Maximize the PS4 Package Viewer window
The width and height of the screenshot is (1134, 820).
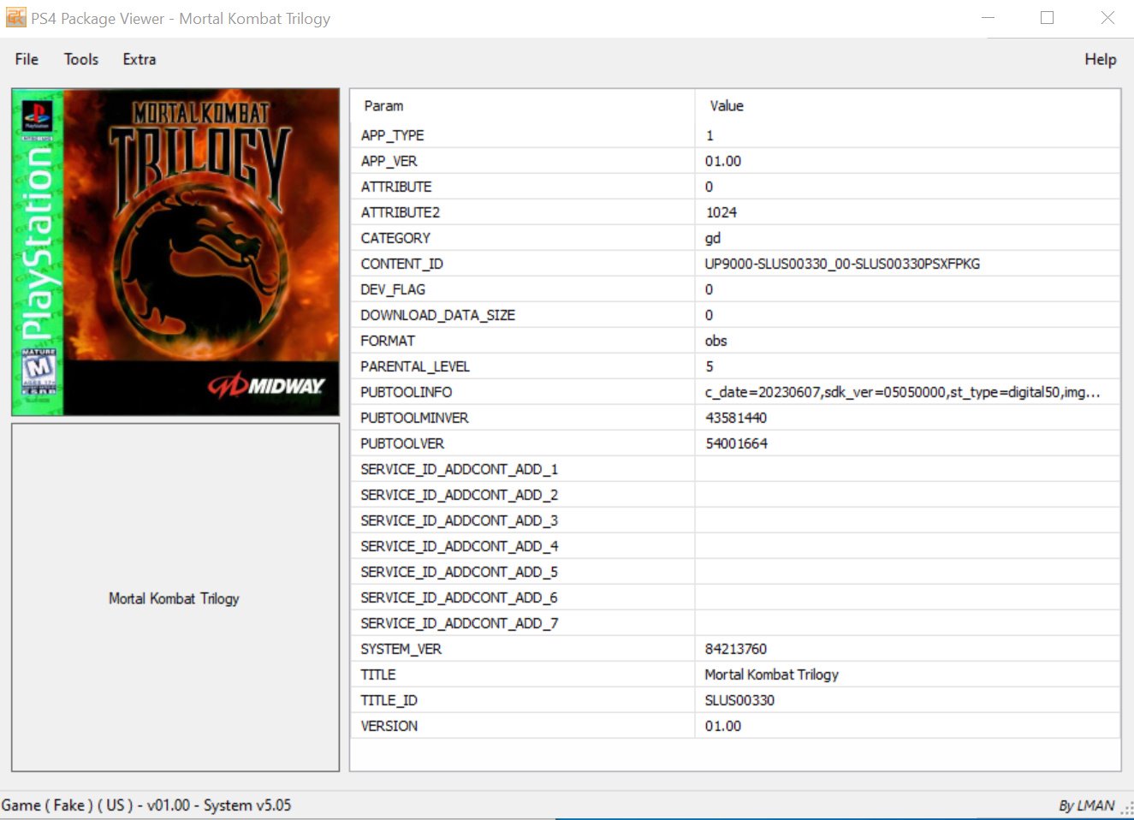1047,18
